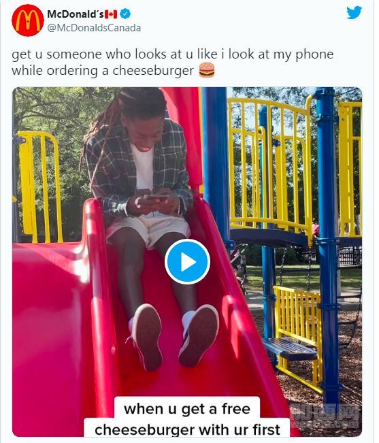Click the watermark logo in the video corner
This screenshot has width=379, height=443.
(325, 416)
